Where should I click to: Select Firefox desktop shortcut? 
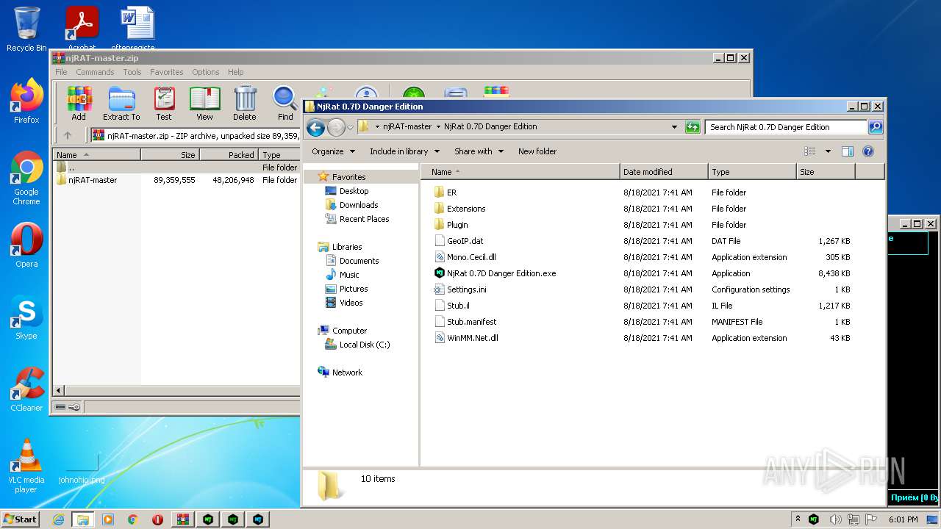26,102
